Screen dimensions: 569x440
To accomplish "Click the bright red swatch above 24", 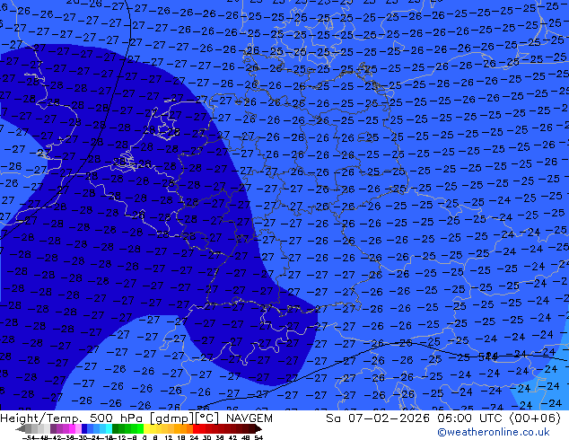I will point(196,428).
